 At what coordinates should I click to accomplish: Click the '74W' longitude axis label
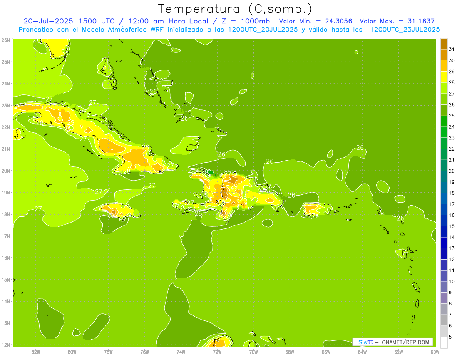coord(181,352)
